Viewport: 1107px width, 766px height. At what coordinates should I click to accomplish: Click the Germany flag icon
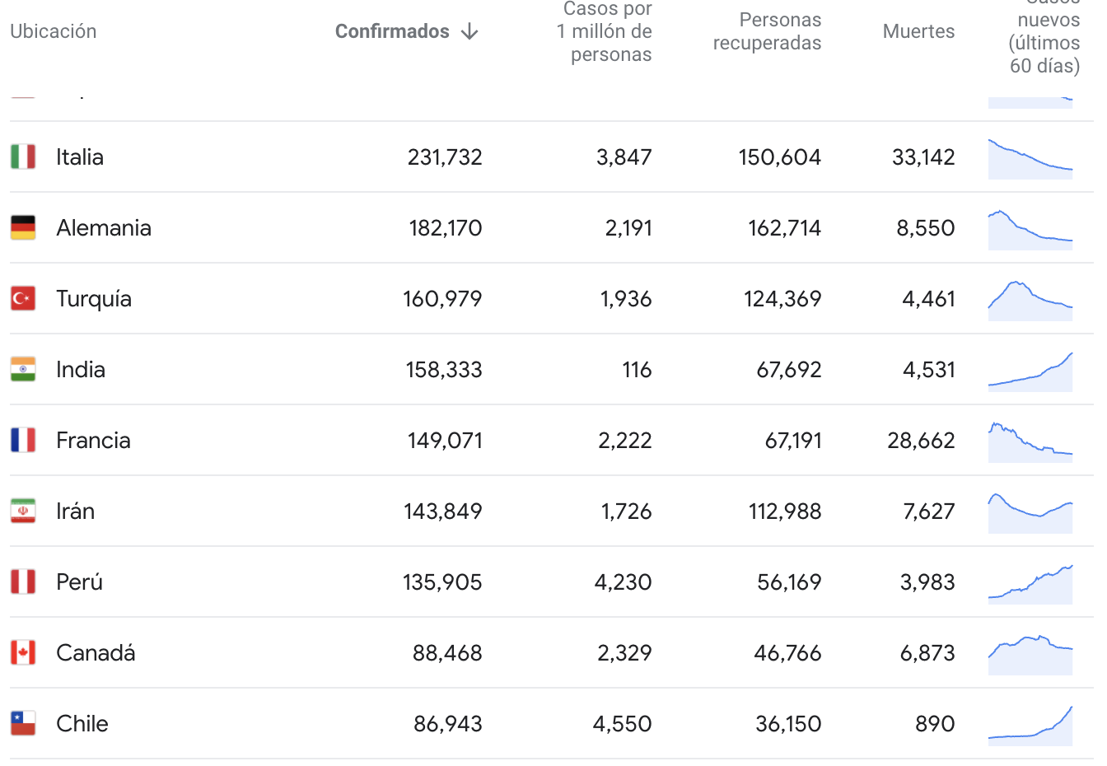coord(23,227)
